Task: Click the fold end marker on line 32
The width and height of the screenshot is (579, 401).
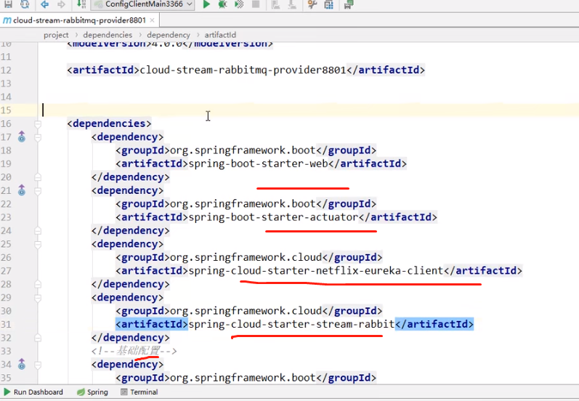Action: [38, 338]
